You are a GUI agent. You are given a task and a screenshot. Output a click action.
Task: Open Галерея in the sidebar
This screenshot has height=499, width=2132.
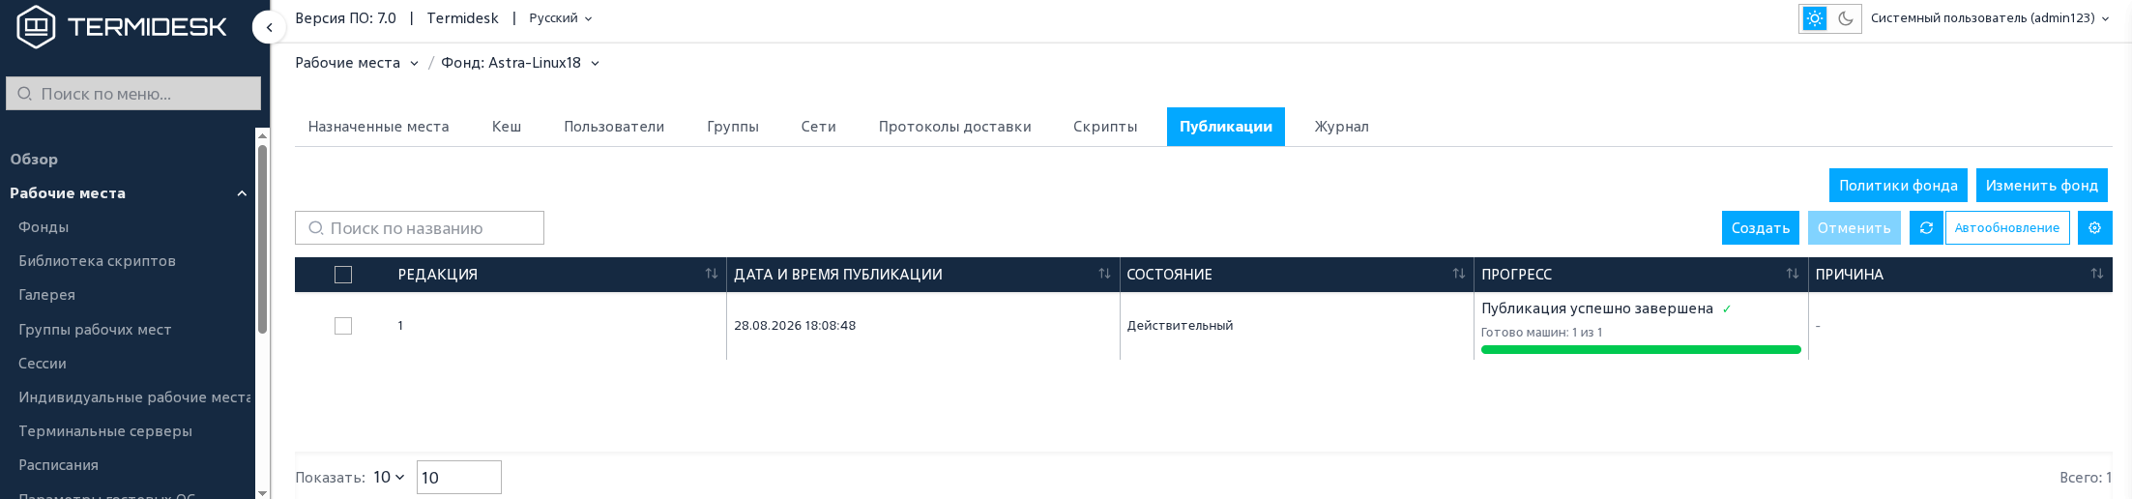tap(46, 295)
